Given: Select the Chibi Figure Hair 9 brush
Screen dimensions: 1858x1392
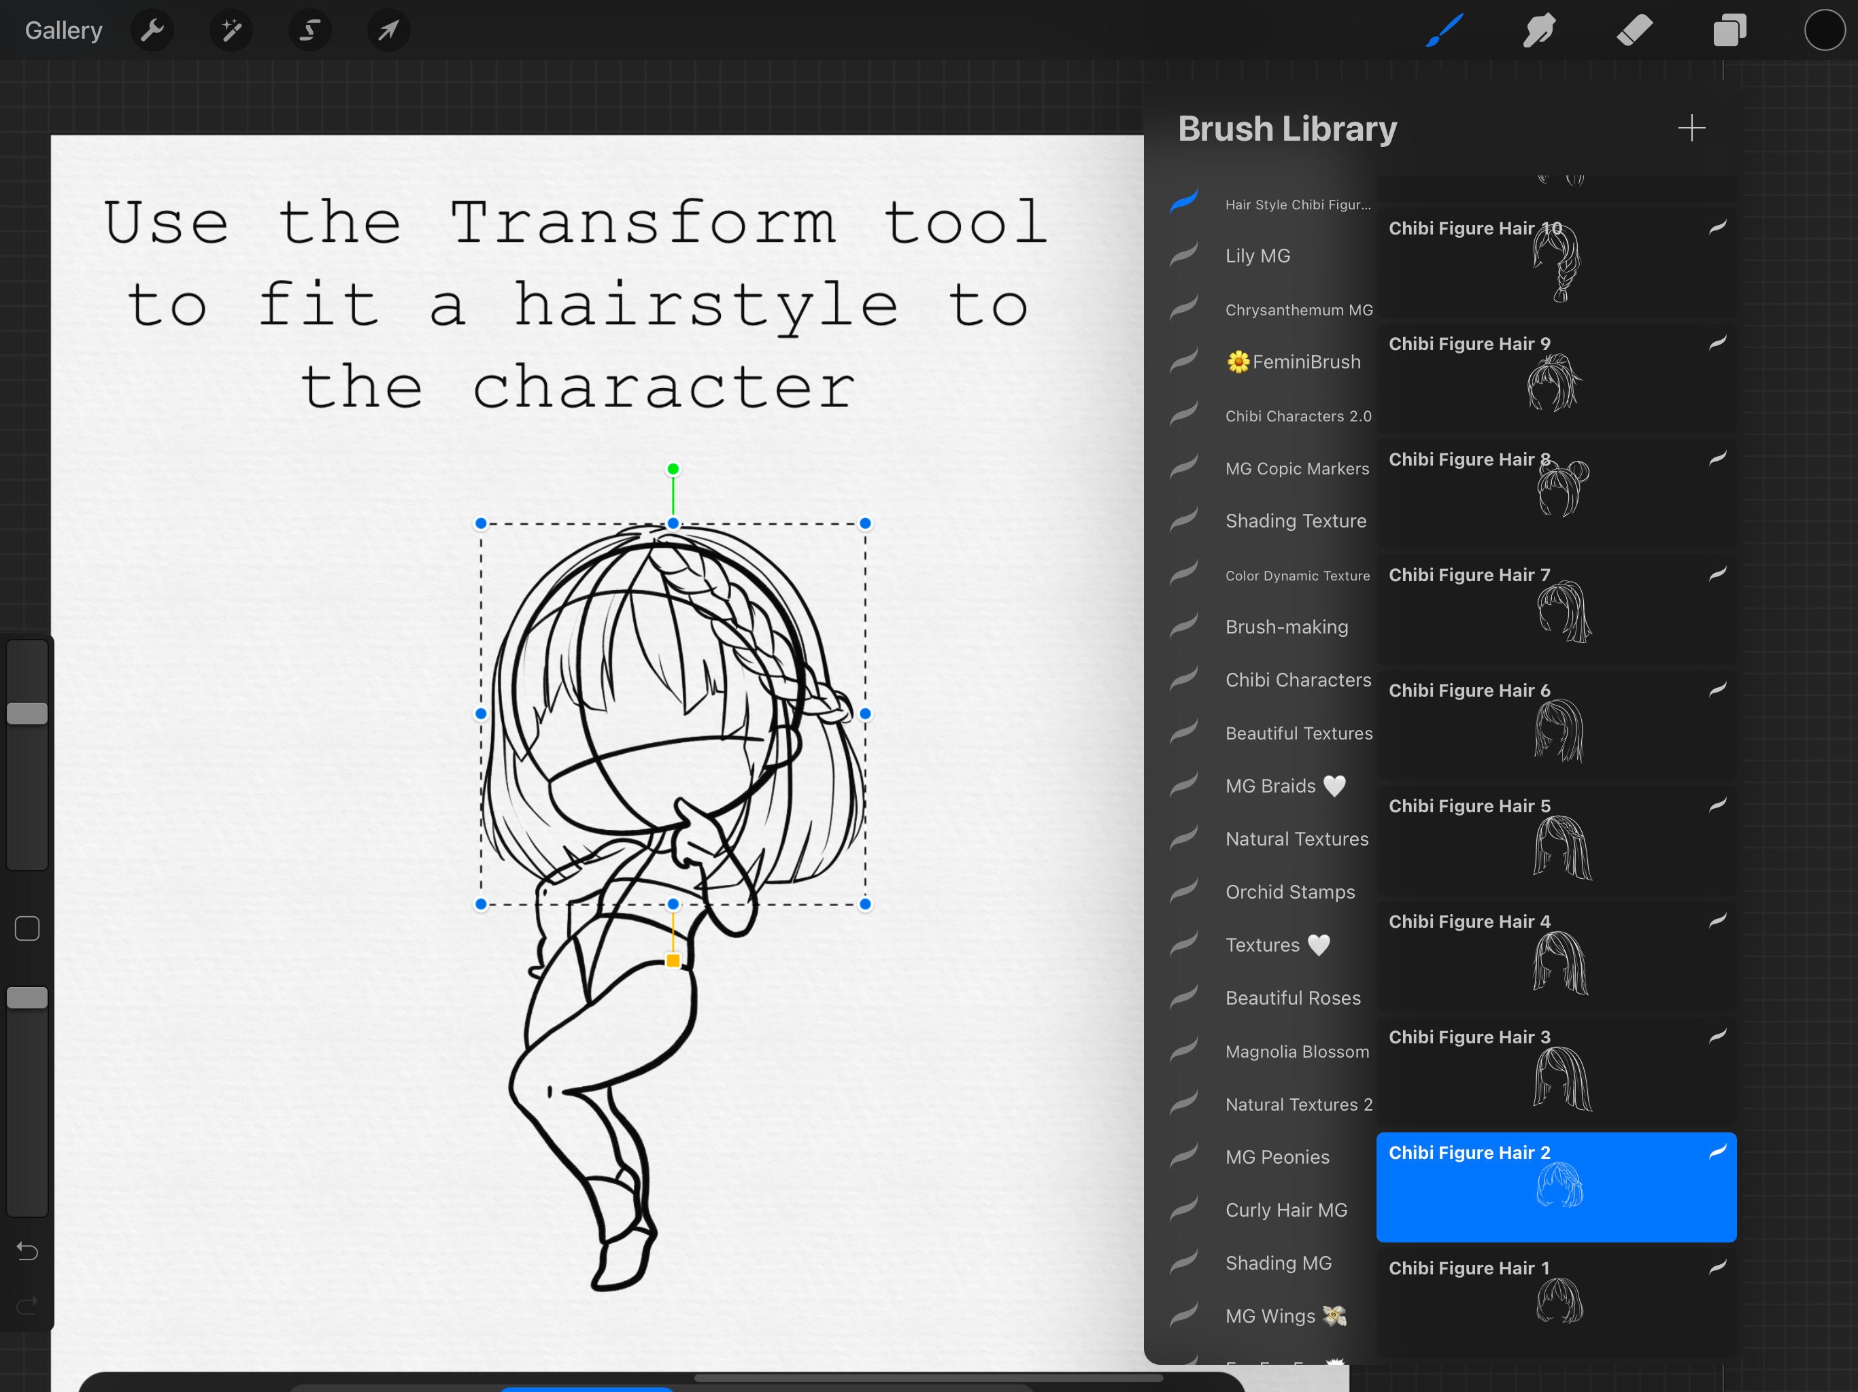Looking at the screenshot, I should pos(1555,378).
